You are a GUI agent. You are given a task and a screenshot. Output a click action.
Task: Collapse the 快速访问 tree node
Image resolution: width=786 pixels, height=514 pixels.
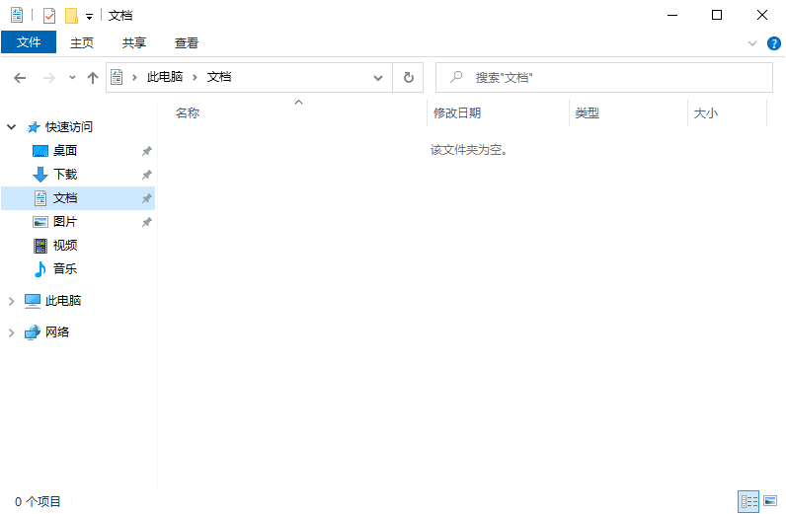[12, 127]
